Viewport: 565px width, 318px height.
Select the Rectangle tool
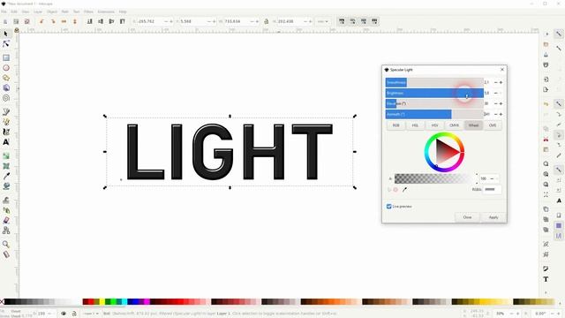(6, 57)
